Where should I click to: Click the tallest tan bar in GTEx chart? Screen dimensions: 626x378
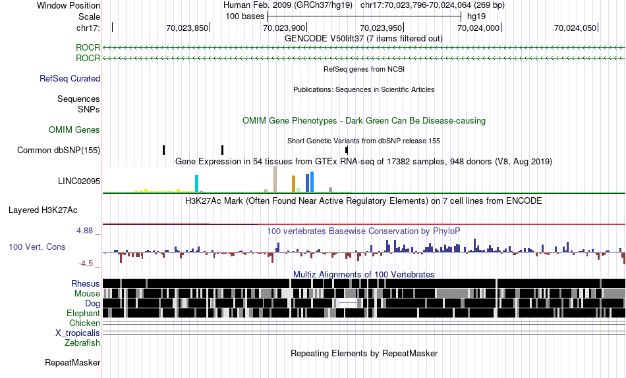[x=275, y=179]
